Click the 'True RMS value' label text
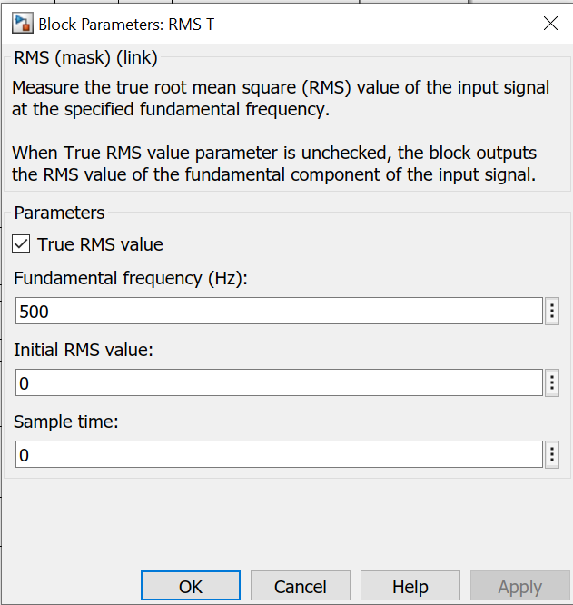 click(x=100, y=244)
